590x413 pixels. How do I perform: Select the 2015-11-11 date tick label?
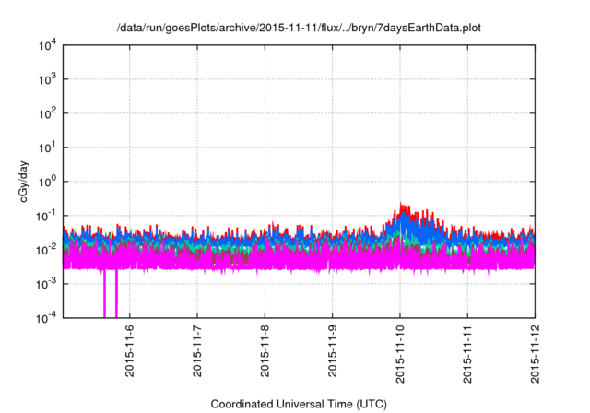pyautogui.click(x=467, y=354)
